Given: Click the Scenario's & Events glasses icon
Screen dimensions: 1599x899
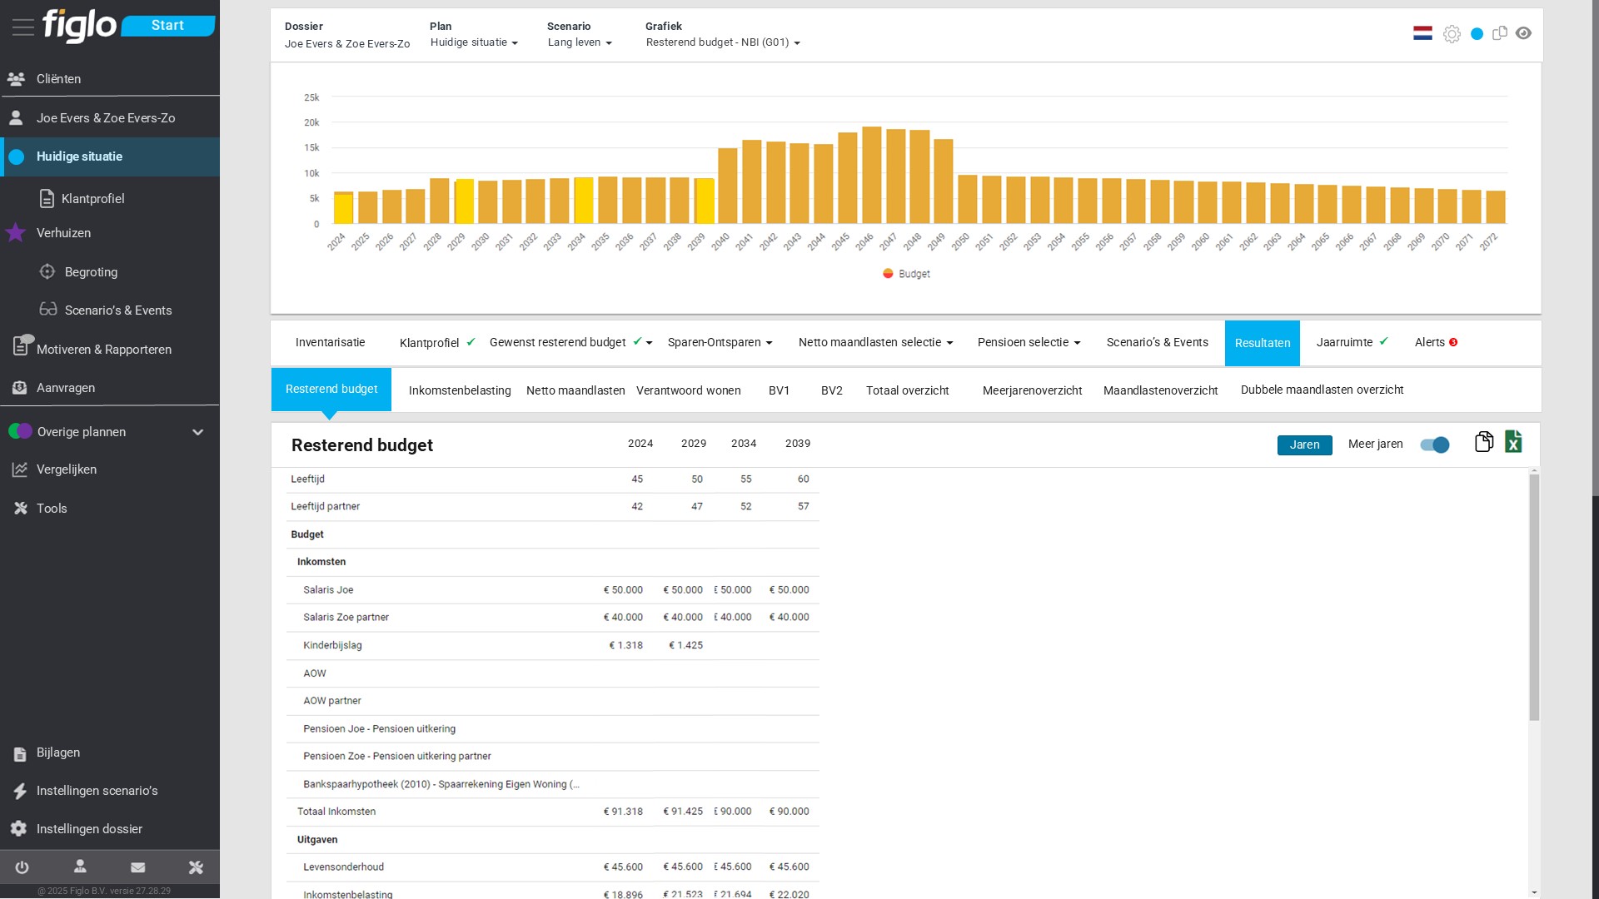Looking at the screenshot, I should (48, 309).
